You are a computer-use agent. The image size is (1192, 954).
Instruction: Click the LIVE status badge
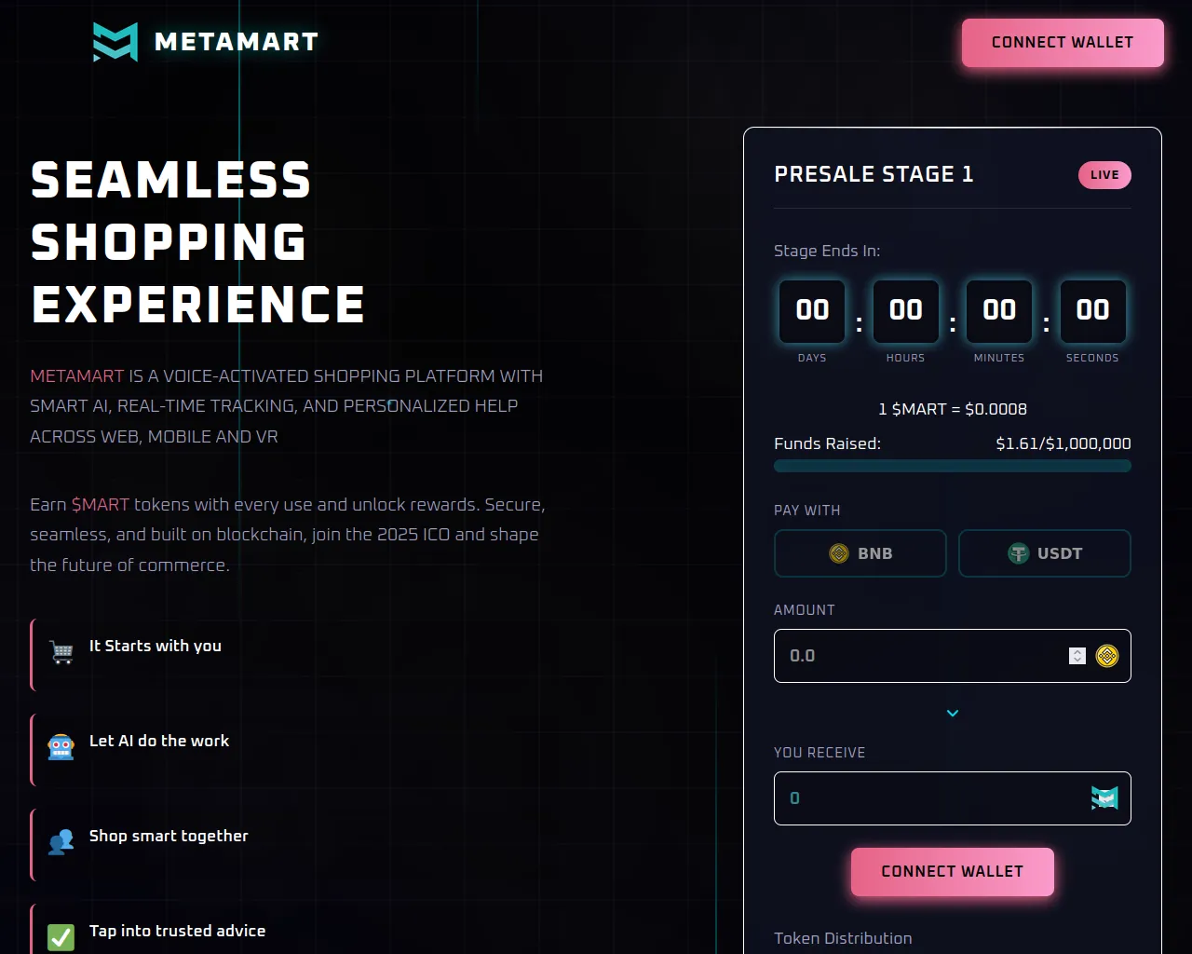pyautogui.click(x=1104, y=175)
